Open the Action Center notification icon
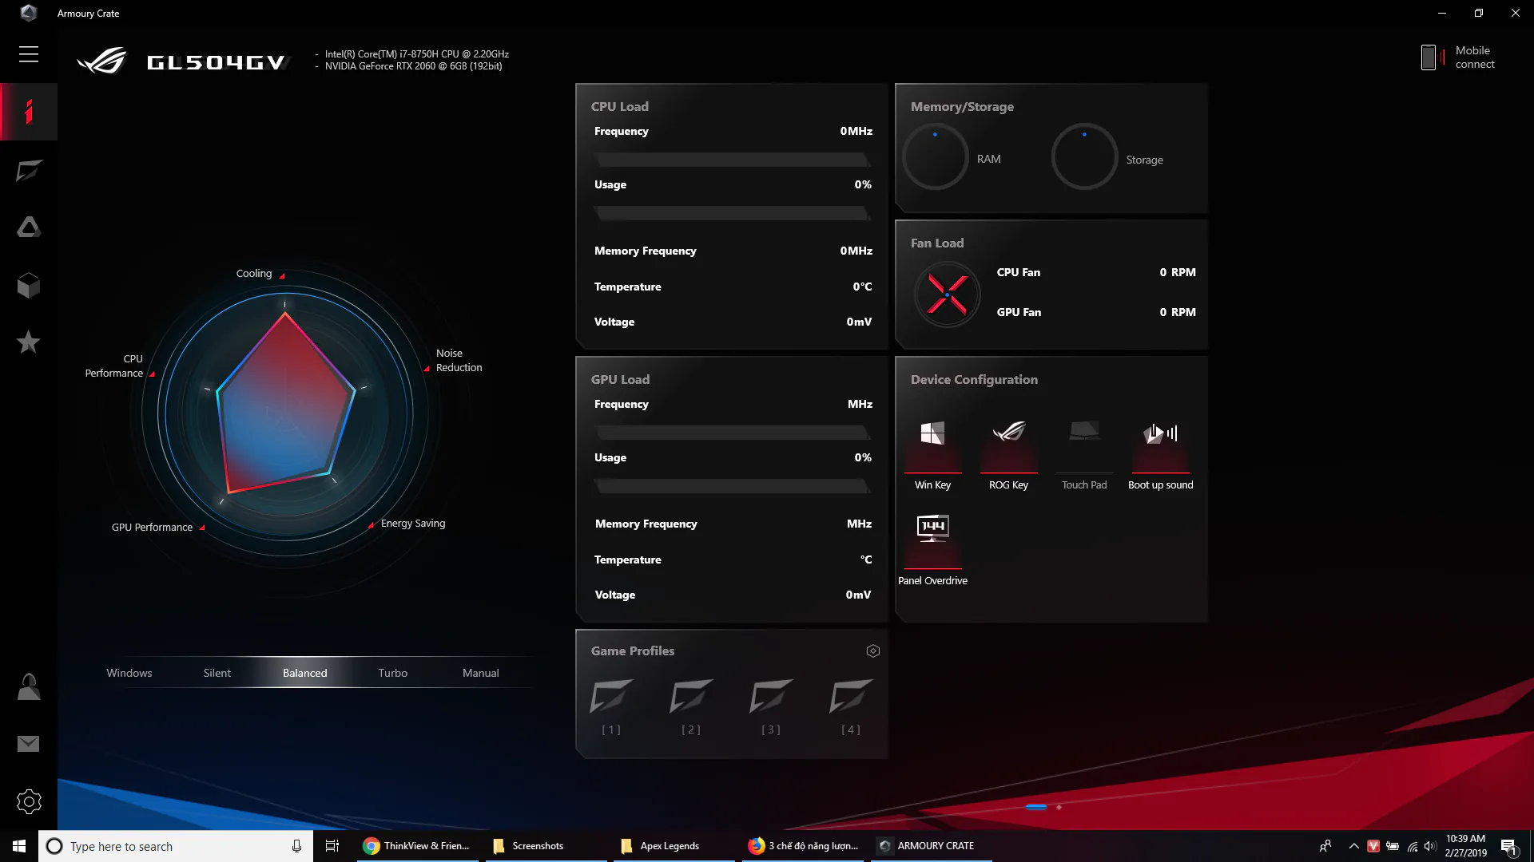 tap(1508, 846)
